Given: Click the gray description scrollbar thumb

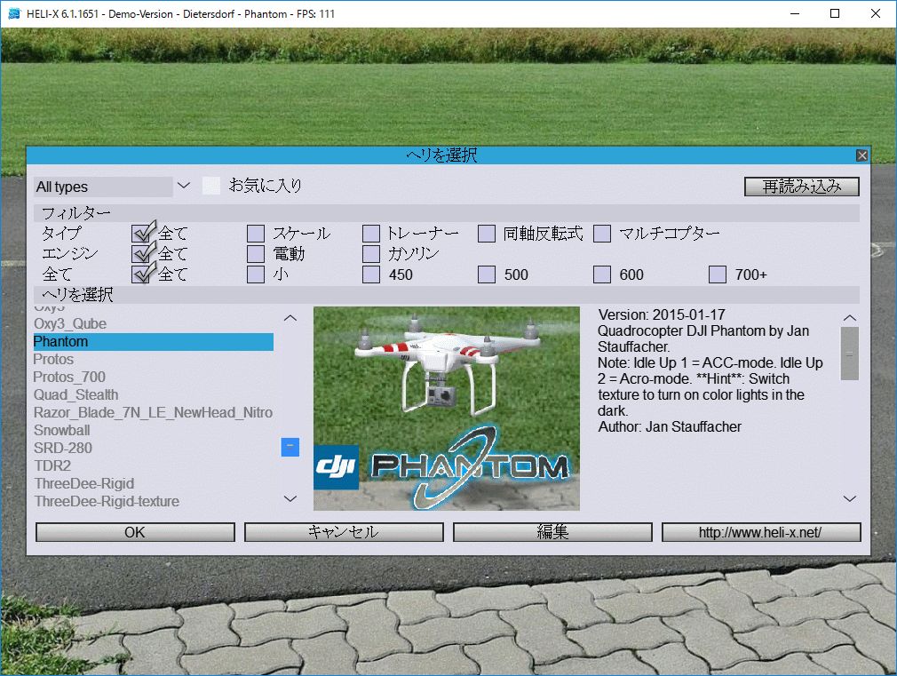Looking at the screenshot, I should point(850,354).
